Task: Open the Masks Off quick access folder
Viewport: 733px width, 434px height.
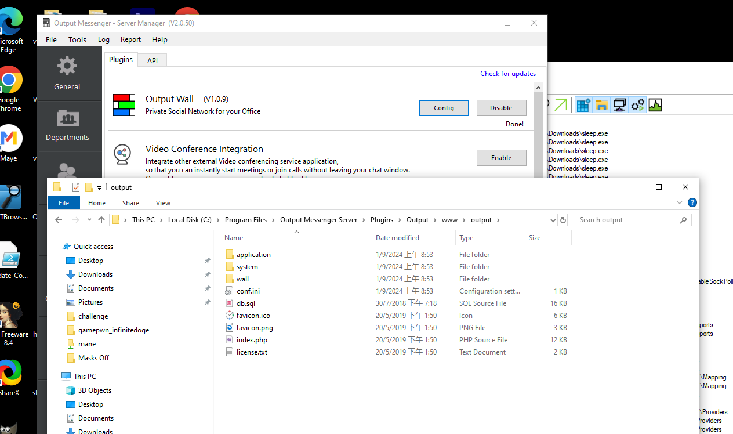Action: pos(93,358)
